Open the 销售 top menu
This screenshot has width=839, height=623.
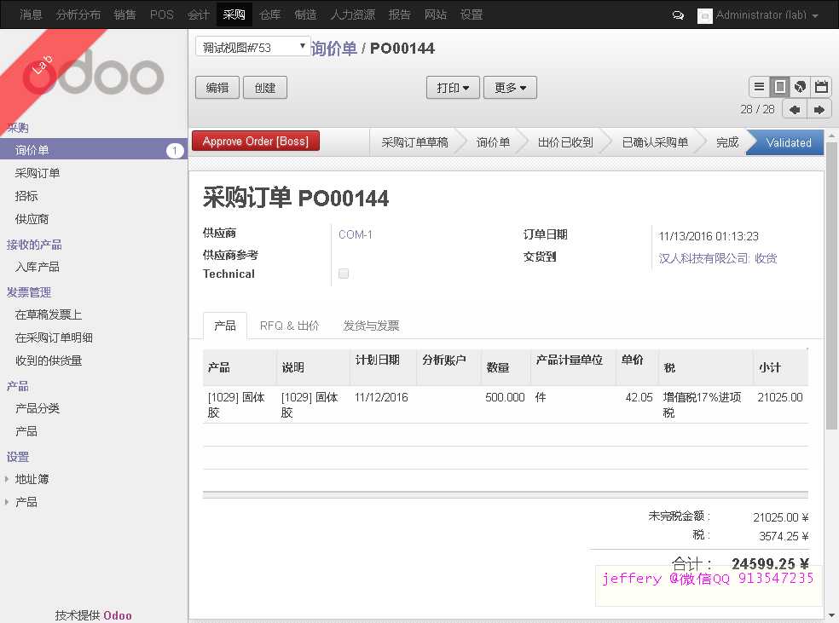124,14
